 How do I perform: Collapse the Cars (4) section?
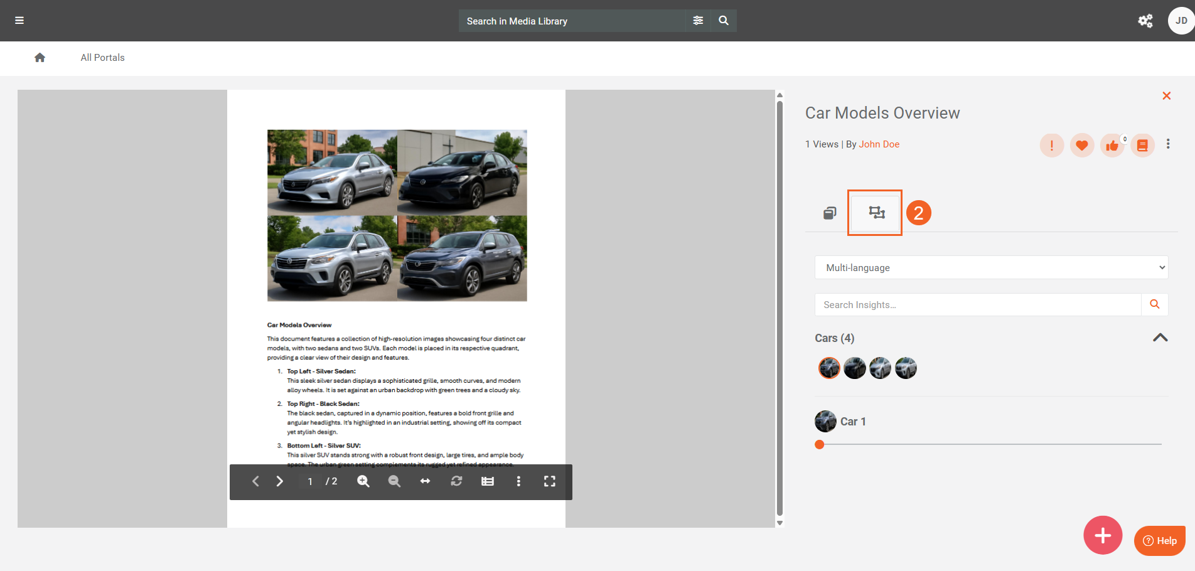1160,338
